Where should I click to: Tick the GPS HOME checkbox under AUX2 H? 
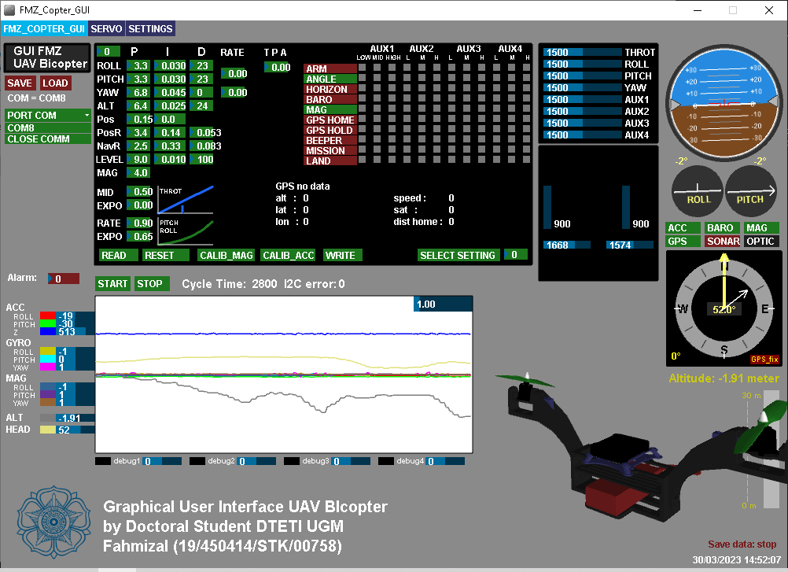tap(436, 120)
